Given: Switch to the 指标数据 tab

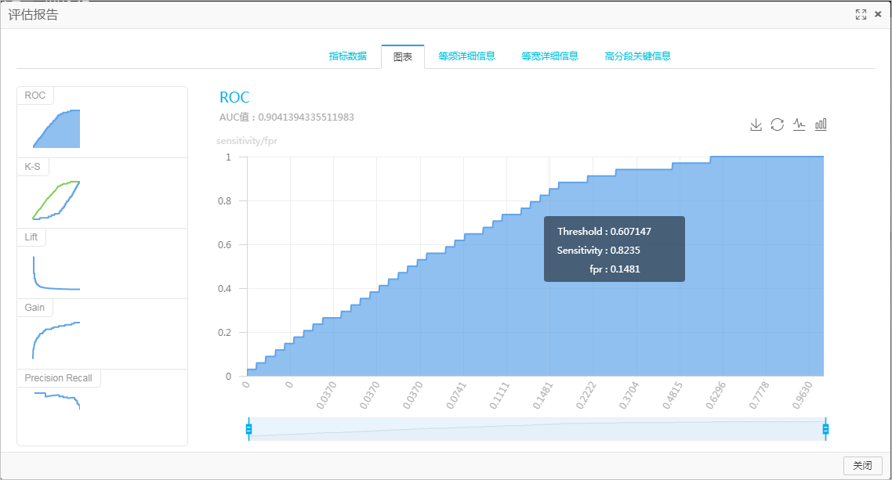Looking at the screenshot, I should point(347,56).
